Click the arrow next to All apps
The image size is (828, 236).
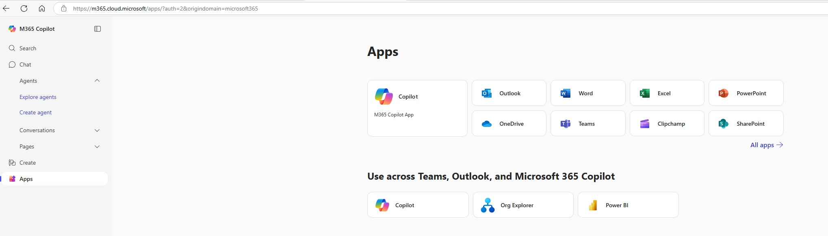780,145
